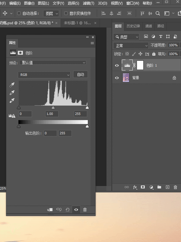The width and height of the screenshot is (181, 242).
Task: Add layer mask from Layers panel bottom
Action: coord(143,187)
